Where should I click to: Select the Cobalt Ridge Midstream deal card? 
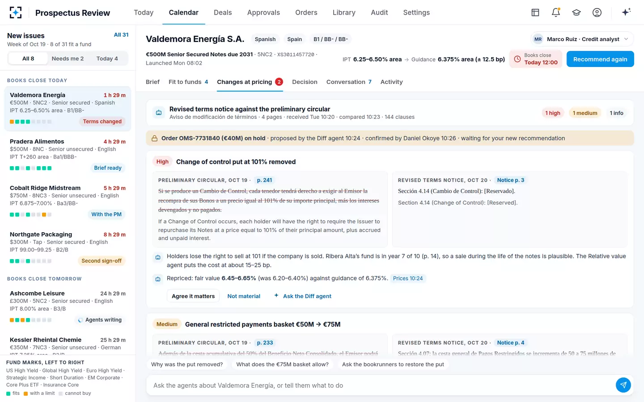[68, 201]
